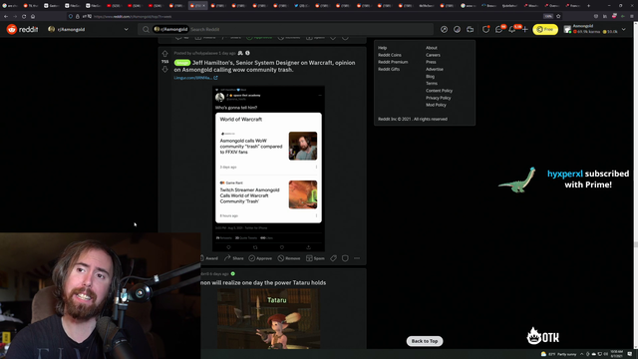Viewport: 638px width, 359px height.
Task: Go back with browser back arrow
Action: tap(6, 16)
